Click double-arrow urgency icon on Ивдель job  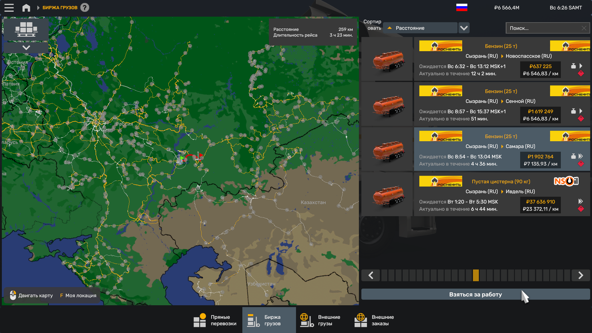[581, 201]
